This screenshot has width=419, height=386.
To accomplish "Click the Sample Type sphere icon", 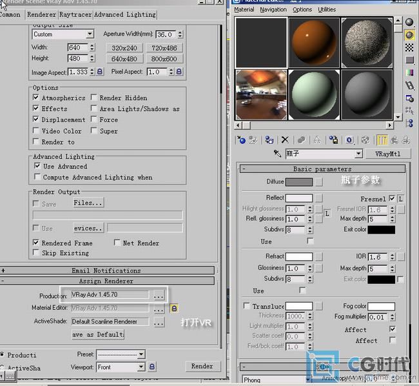I will tap(409, 23).
